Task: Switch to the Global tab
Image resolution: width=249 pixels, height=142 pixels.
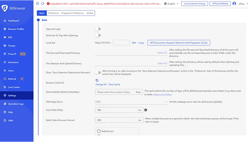Action: tap(90, 13)
